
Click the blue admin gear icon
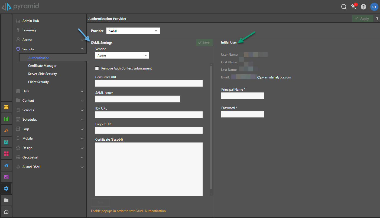point(6,189)
